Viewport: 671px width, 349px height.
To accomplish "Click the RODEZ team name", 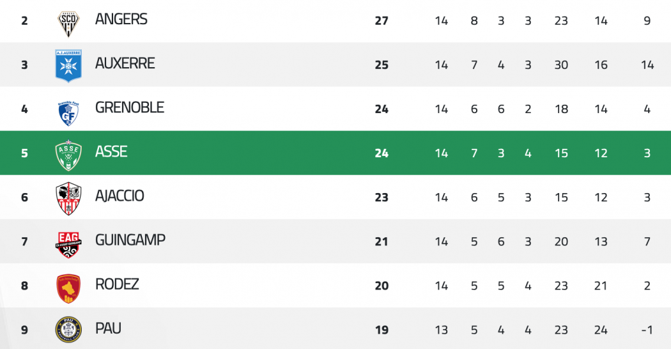I will pos(117,284).
